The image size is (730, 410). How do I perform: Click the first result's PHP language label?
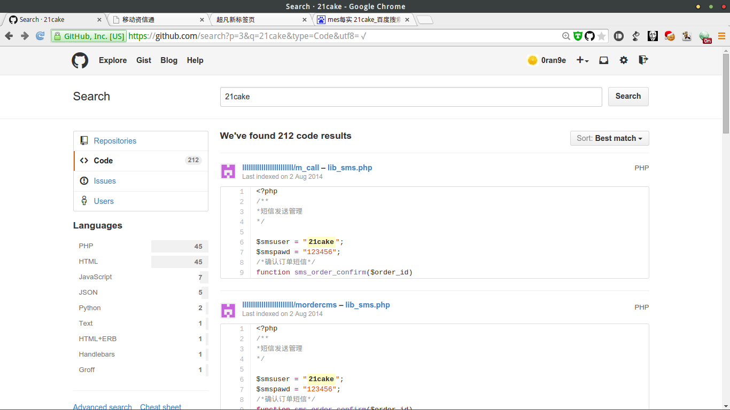tap(641, 168)
